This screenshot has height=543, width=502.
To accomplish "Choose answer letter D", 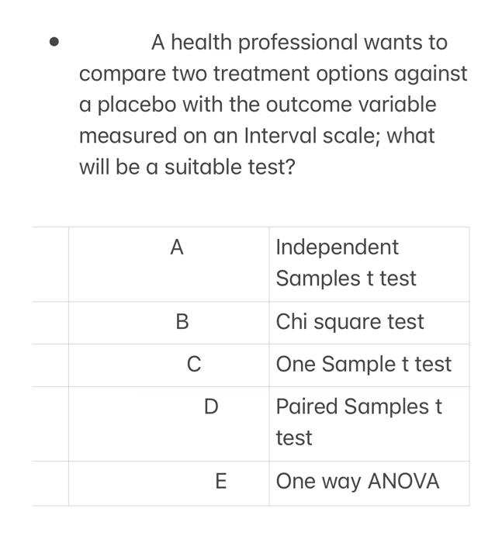I will point(211,407).
